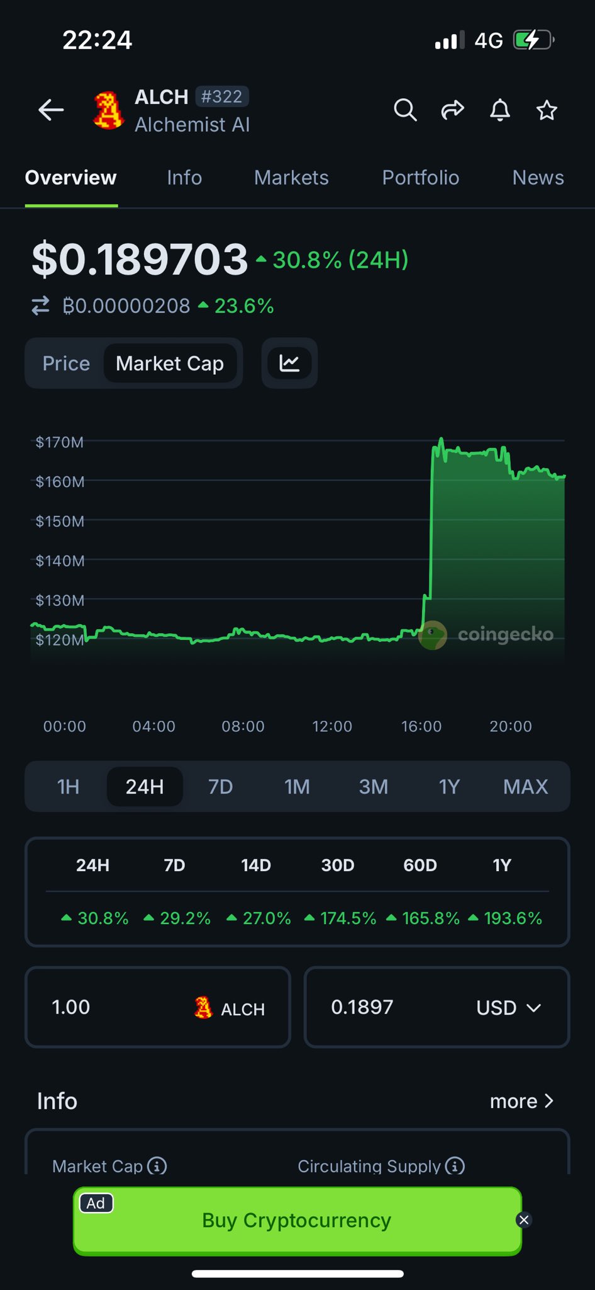595x1290 pixels.
Task: Tap the ALCH amount input field
Action: [x=113, y=1007]
